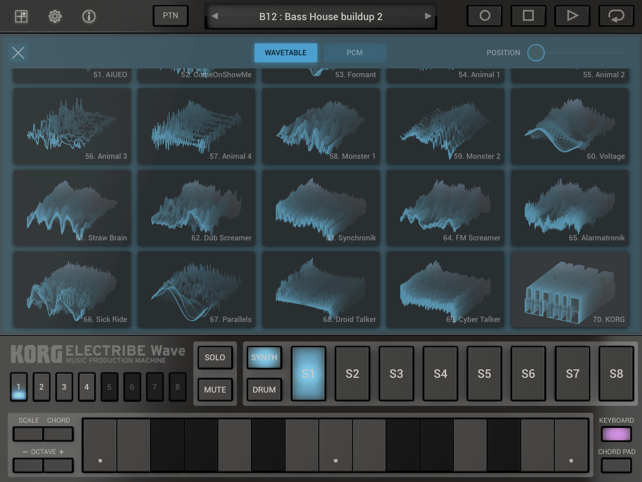642x482 pixels.
Task: Select bar button 1
Action: point(19,387)
